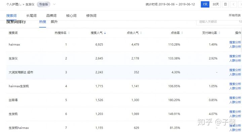The height and width of the screenshot is (132, 242).
Task: Open the category dropdown chevron next to 专业版
Action: click(54, 4)
